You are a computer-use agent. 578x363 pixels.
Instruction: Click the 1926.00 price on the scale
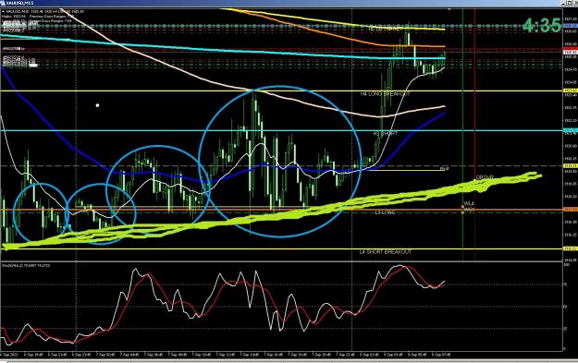571,43
